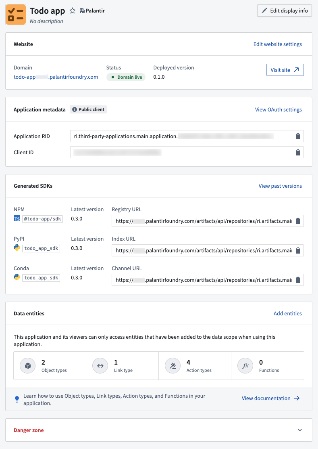Click the Client ID field
This screenshot has width=318, height=449.
click(x=187, y=152)
